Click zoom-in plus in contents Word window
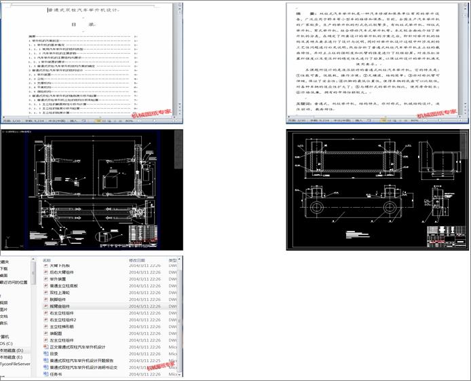Screen dimensions: 471x381 tap(175, 121)
